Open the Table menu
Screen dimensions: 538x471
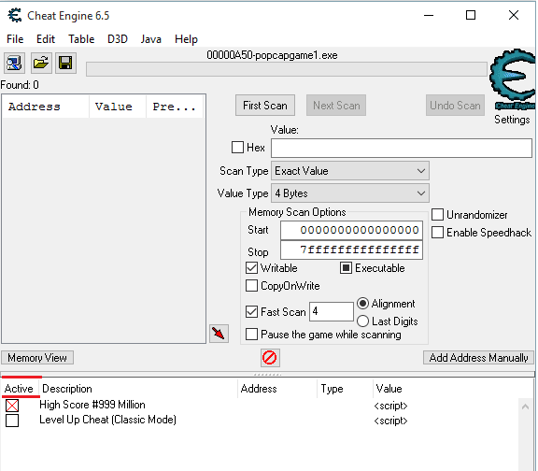tap(81, 39)
